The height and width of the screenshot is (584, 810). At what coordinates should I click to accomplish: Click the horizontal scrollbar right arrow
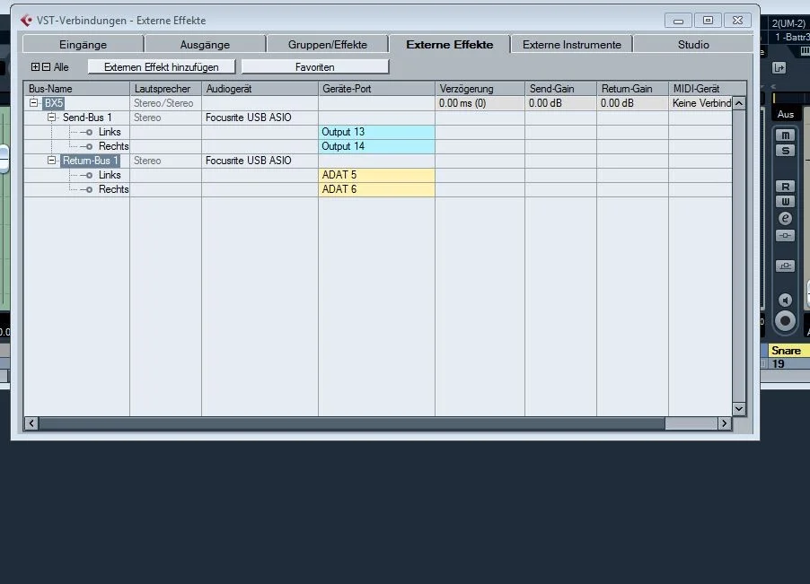pos(725,423)
